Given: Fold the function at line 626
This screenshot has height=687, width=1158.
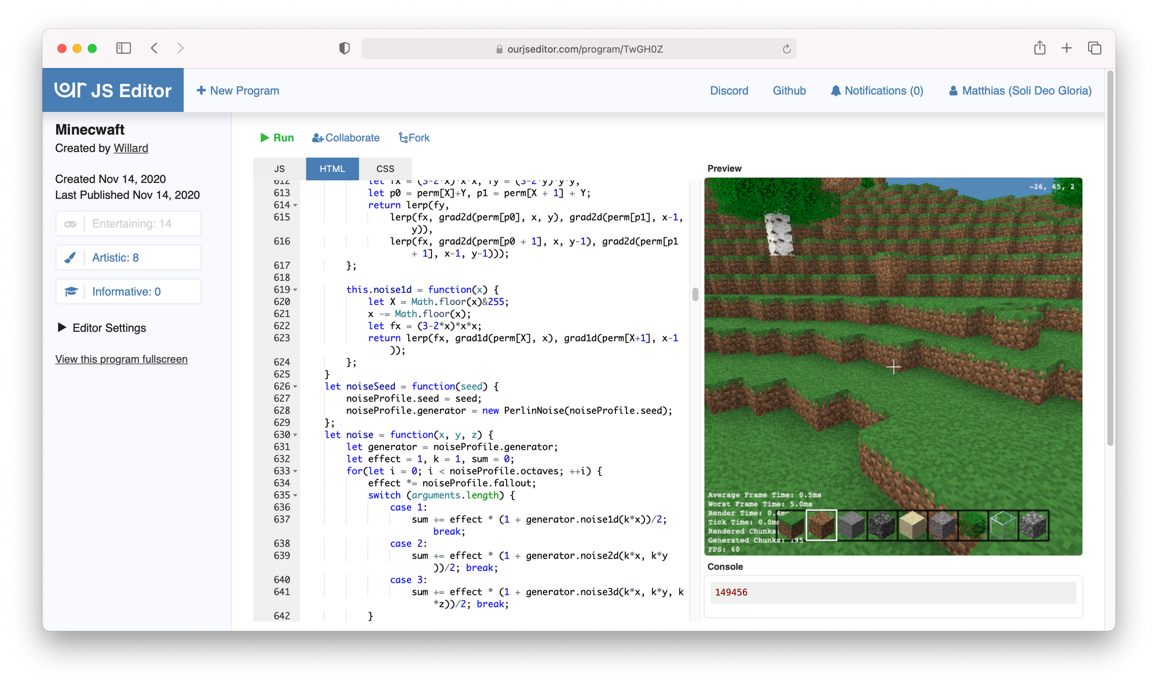Looking at the screenshot, I should [x=295, y=387].
